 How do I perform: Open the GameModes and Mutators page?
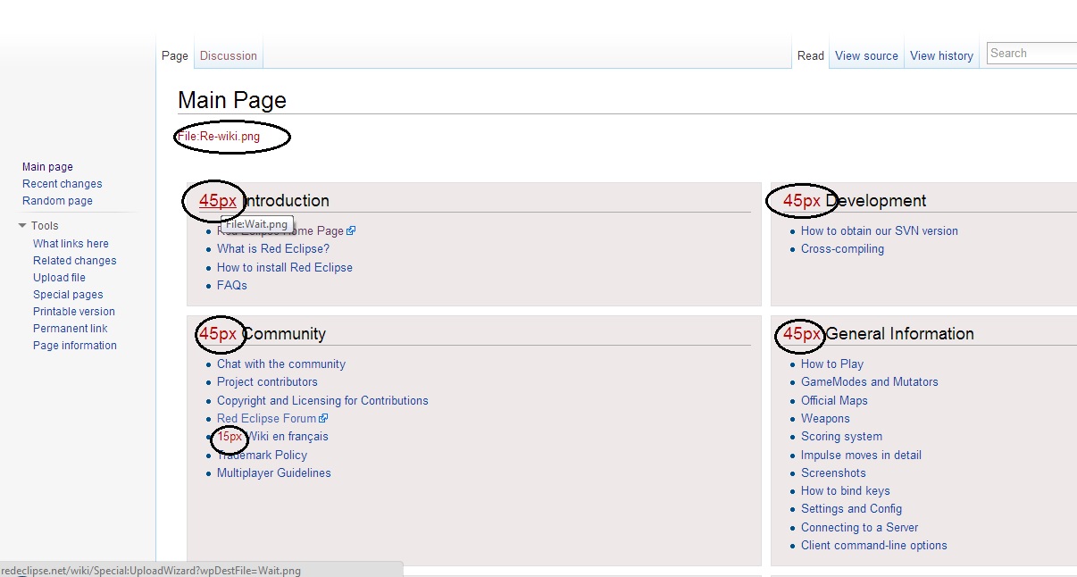point(869,382)
